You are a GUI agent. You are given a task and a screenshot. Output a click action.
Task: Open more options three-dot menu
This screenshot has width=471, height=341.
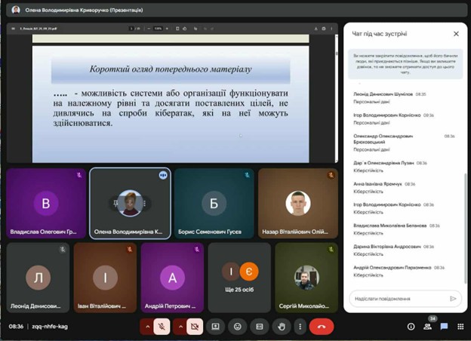tap(300, 327)
